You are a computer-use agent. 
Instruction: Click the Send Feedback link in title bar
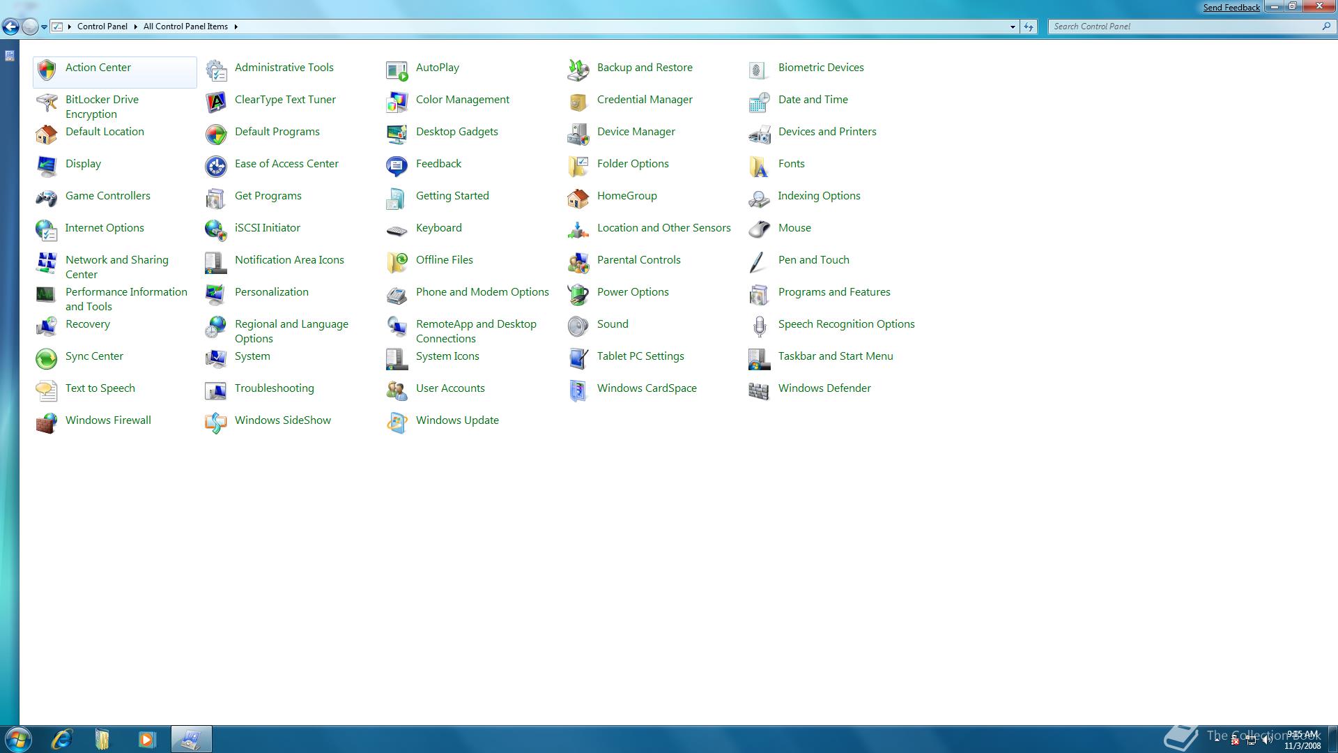(x=1231, y=8)
